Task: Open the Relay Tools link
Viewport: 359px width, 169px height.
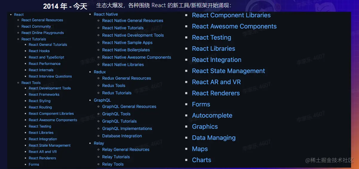Action: point(113,164)
